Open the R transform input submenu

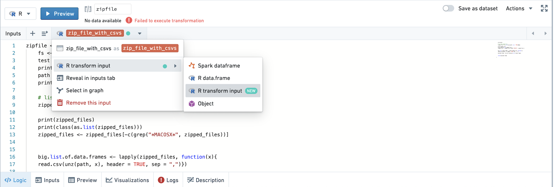[x=117, y=66]
